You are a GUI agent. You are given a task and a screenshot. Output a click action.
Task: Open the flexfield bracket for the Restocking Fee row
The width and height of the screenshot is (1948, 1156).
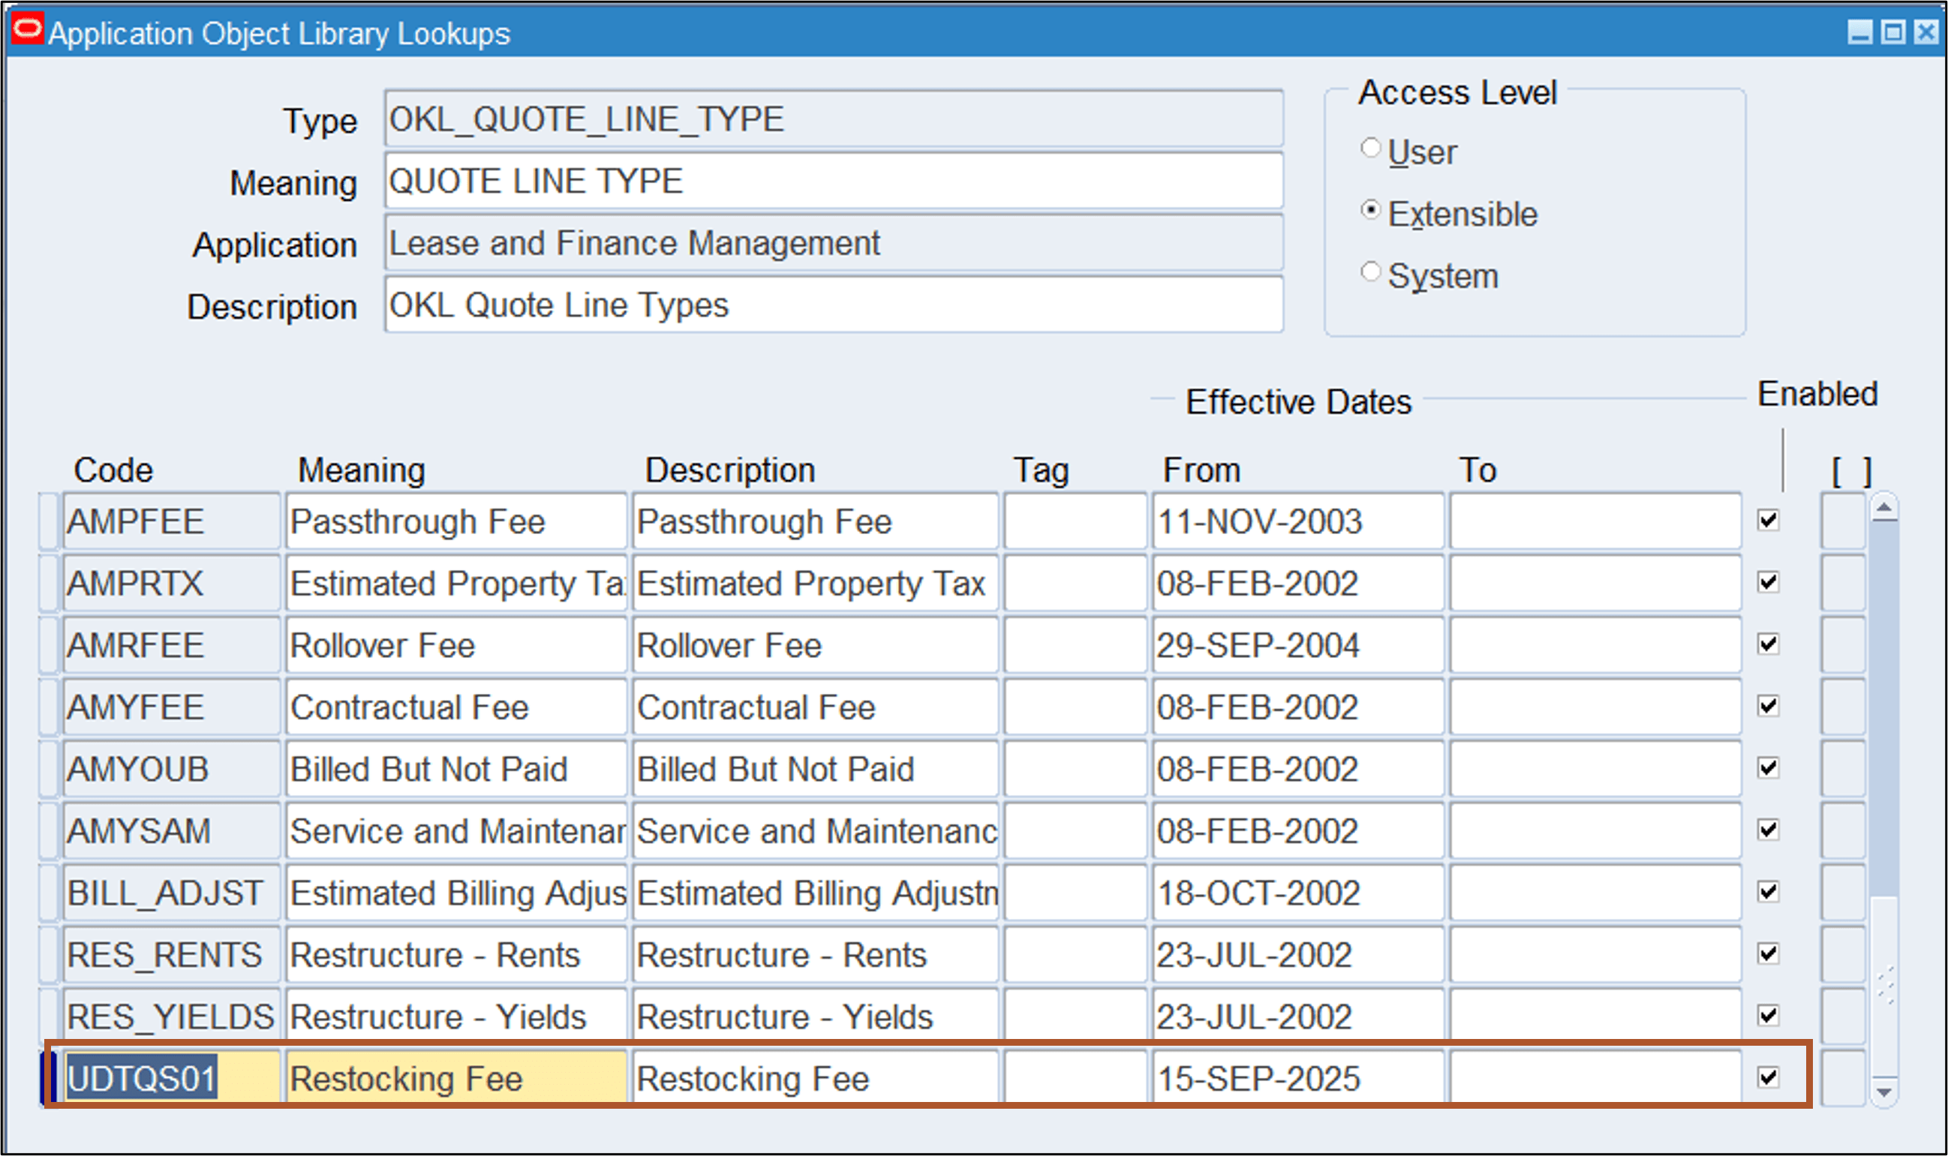coord(1843,1077)
